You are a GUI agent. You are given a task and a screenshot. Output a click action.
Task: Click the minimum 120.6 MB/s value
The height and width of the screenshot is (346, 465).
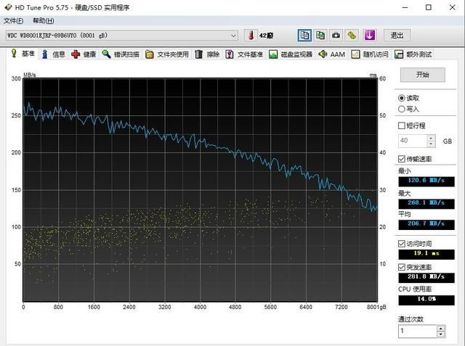click(x=426, y=181)
